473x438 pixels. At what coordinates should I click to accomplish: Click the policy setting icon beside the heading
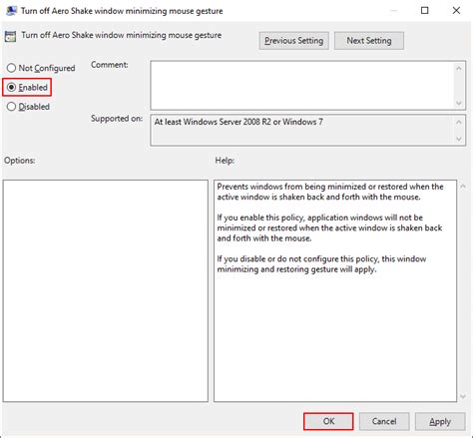10,36
